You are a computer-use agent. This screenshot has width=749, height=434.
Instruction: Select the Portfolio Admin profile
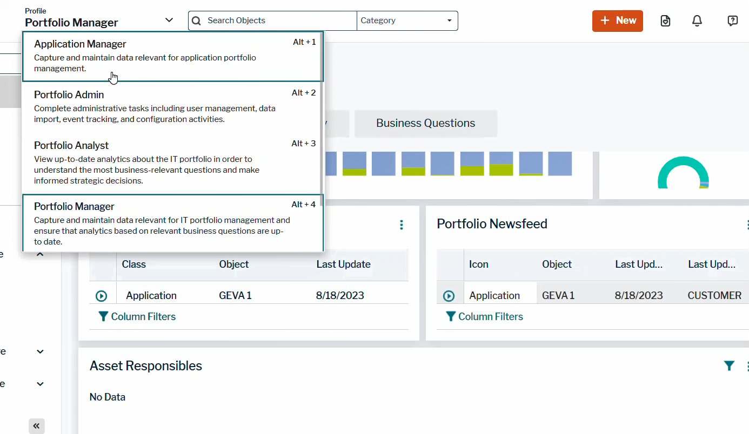(69, 94)
